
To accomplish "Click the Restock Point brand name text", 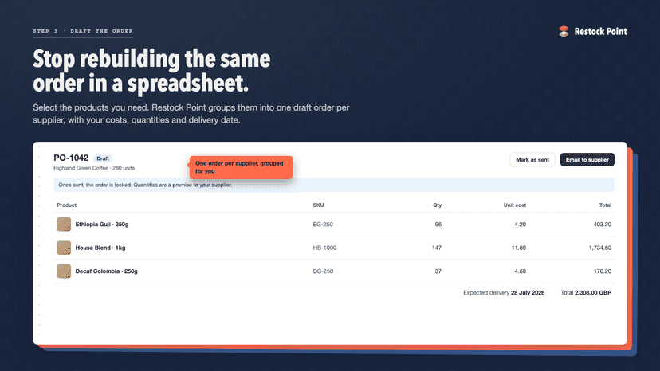I will (x=601, y=32).
